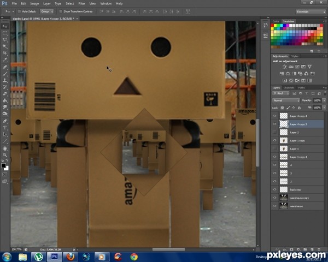Image resolution: width=328 pixels, height=262 pixels.
Task: Hide the back row layer
Action: [x=274, y=189]
